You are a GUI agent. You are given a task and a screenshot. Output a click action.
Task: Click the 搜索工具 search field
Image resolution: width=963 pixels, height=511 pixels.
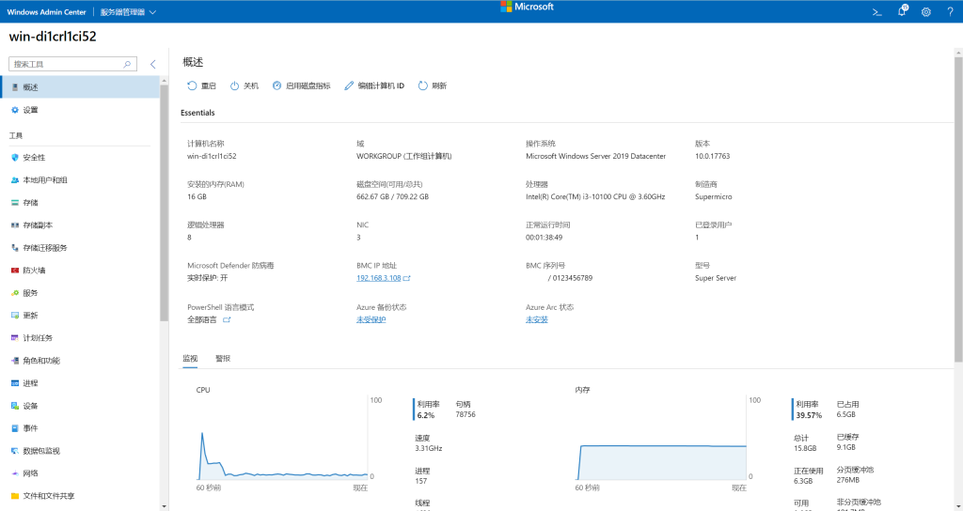coord(72,64)
